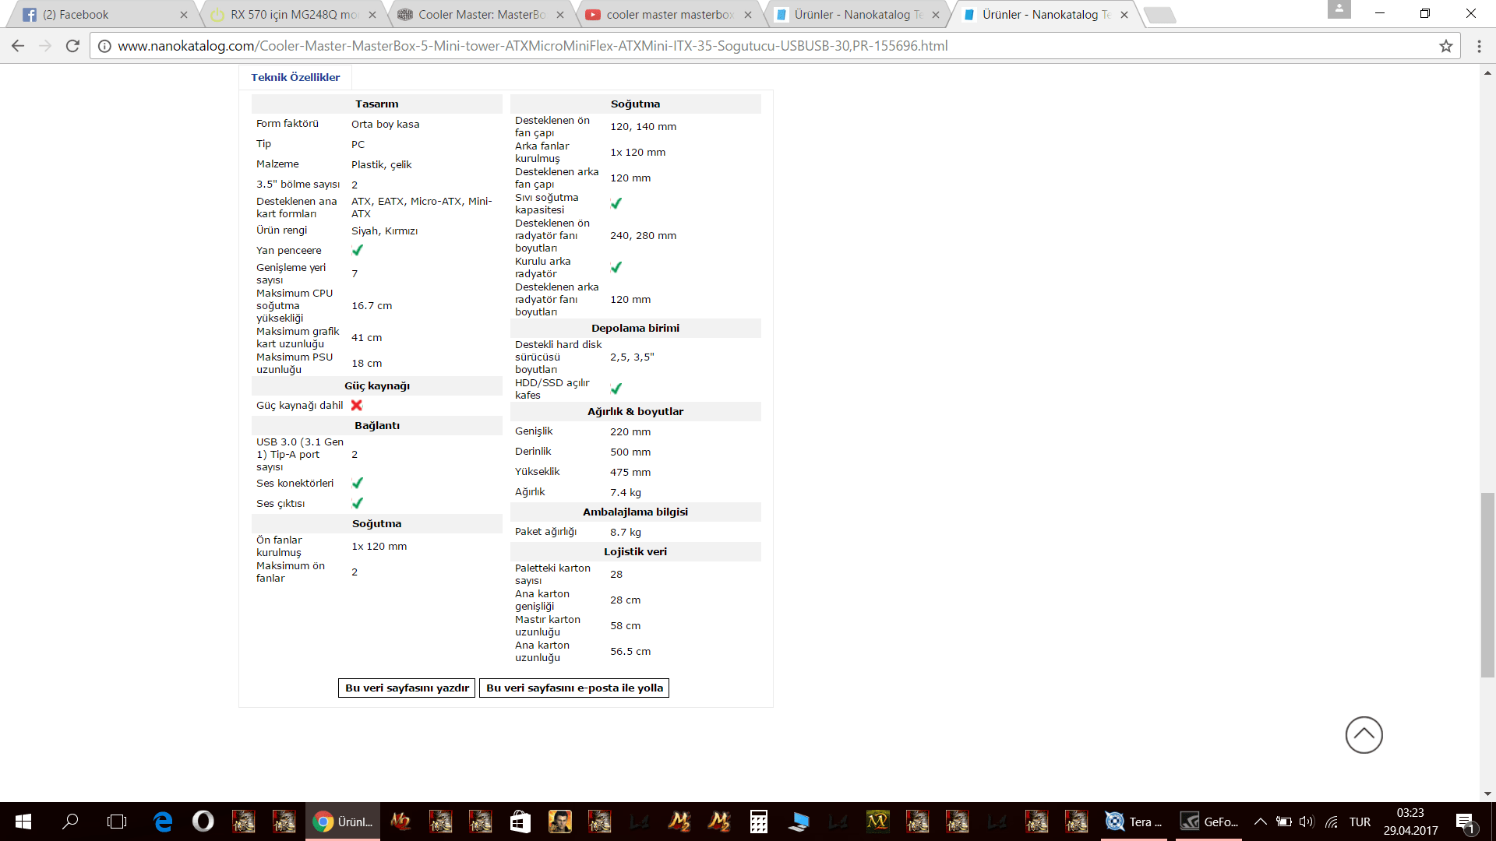Image resolution: width=1496 pixels, height=841 pixels.
Task: Open Windows Start menu
Action: (x=23, y=822)
